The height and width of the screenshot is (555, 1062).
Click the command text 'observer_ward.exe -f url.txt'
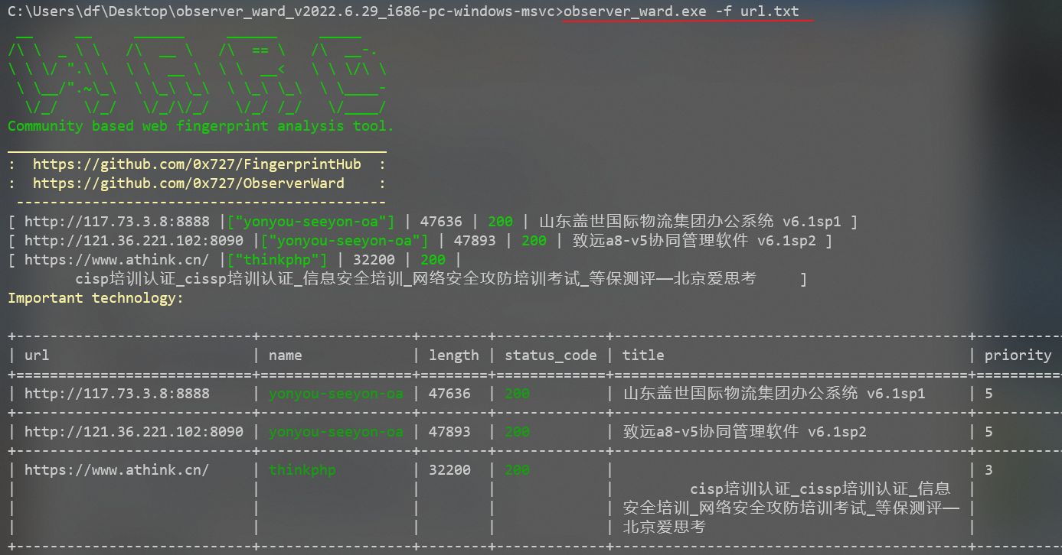click(x=681, y=11)
